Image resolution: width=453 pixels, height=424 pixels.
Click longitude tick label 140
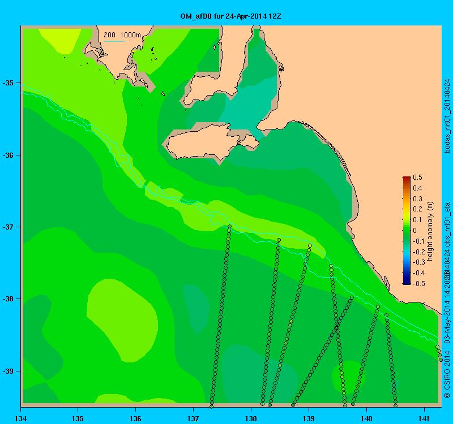tap(366, 418)
